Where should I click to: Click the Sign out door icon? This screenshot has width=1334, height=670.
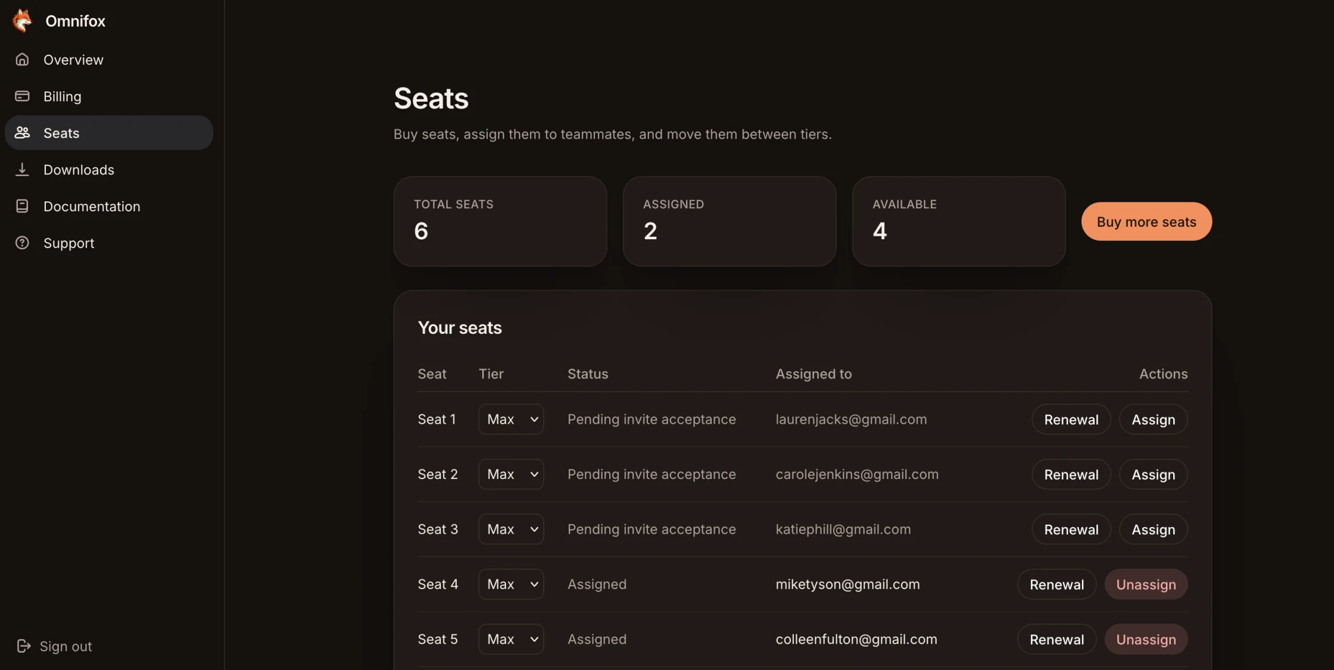click(24, 646)
